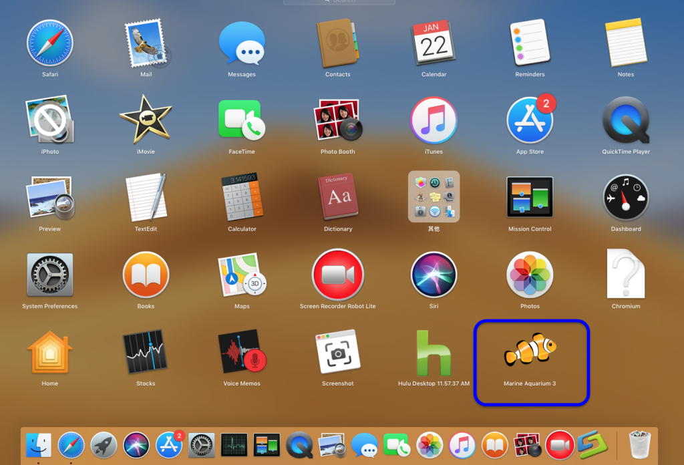Image resolution: width=684 pixels, height=465 pixels.
Task: Open Chromium
Action: [626, 276]
